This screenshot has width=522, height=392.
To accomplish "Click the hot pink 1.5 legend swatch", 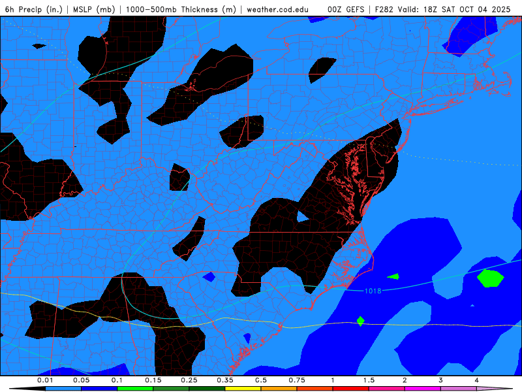I will tap(387, 389).
